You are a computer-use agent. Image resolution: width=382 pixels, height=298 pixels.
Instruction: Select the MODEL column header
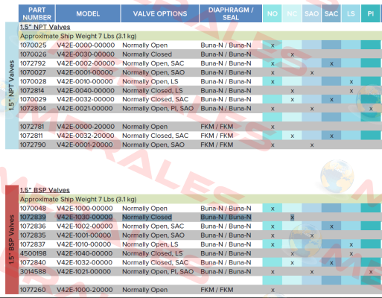[x=88, y=13]
